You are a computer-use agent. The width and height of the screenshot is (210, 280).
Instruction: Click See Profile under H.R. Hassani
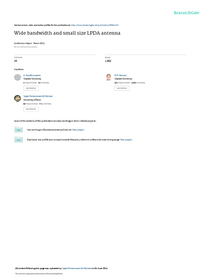click(x=122, y=88)
